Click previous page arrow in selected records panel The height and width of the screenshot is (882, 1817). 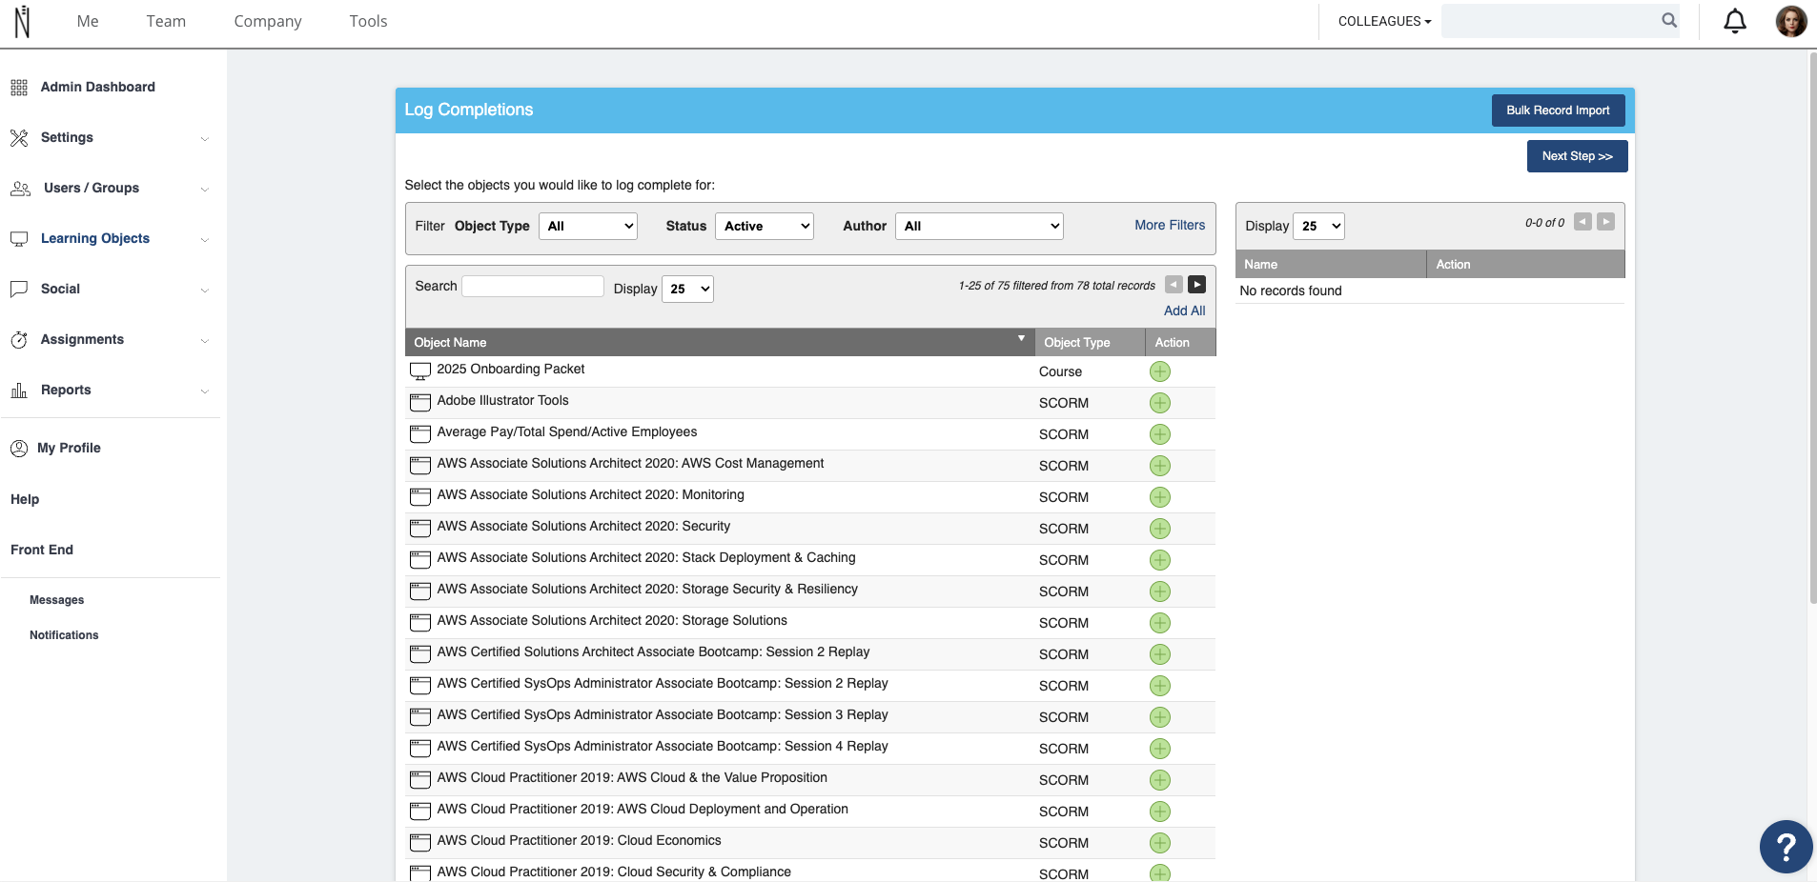click(1582, 222)
